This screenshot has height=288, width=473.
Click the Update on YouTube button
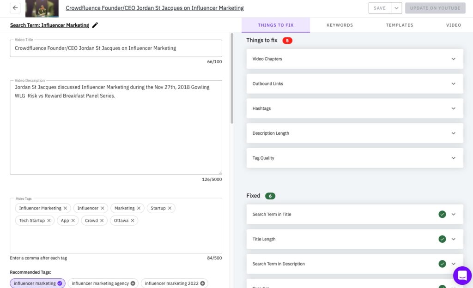coord(435,8)
